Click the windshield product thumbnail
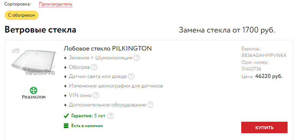 [33, 61]
